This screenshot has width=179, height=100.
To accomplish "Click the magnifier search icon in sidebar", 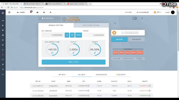I will coord(3,60).
